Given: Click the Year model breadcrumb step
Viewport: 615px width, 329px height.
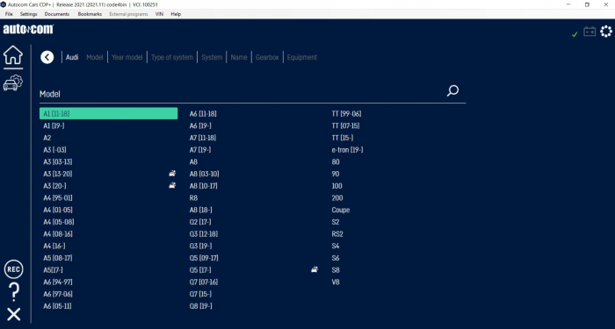Looking at the screenshot, I should [x=127, y=57].
